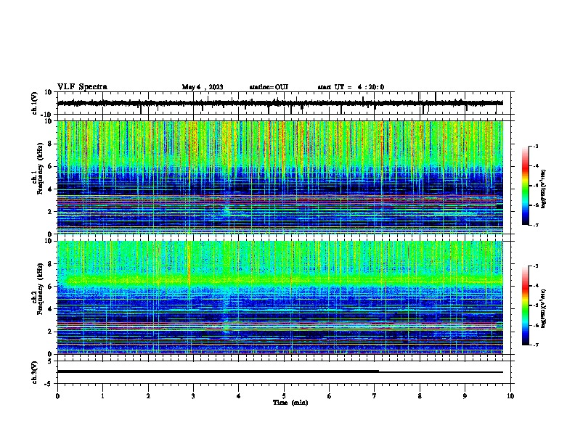This screenshot has width=575, height=444.
Task: Click time axis tick label "1"
Action: pyautogui.click(x=102, y=396)
